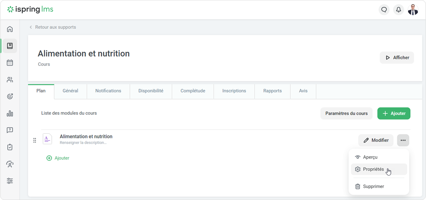Switch to the Disponibilité tab
The image size is (426, 200).
tap(151, 91)
